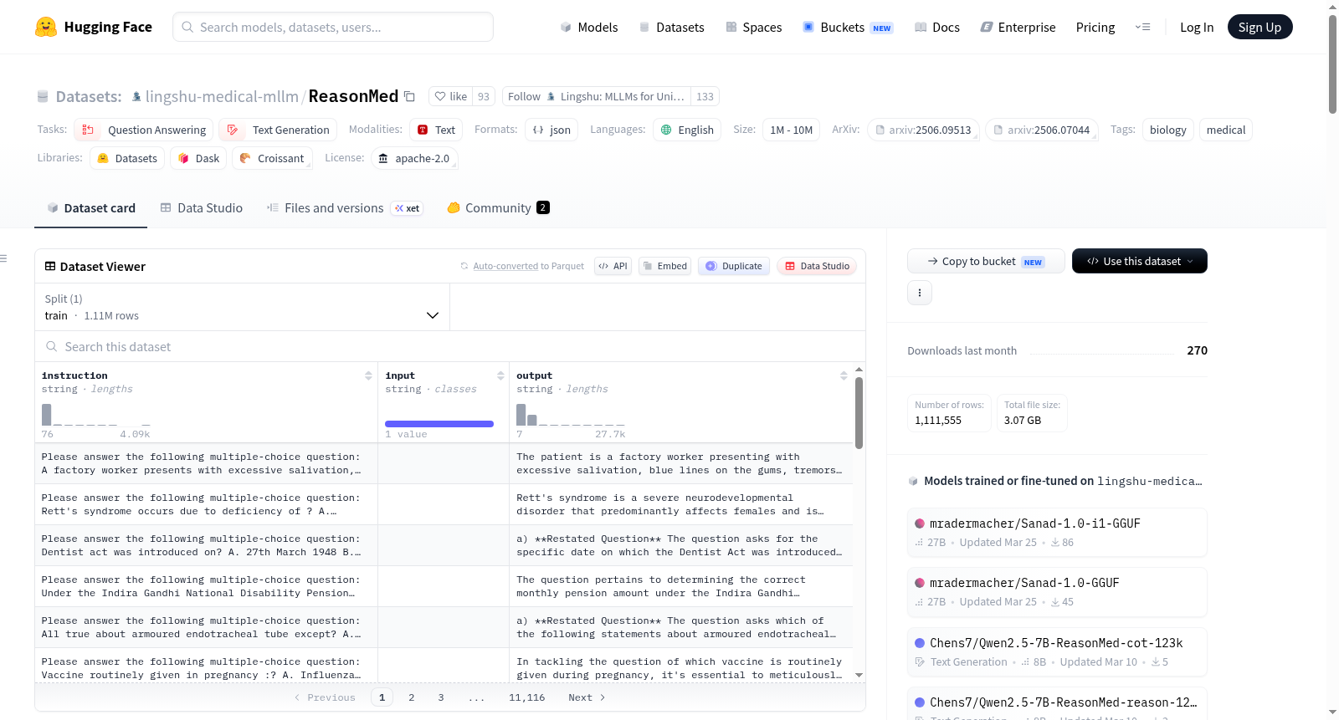Open the Dataset card tab

tap(91, 208)
